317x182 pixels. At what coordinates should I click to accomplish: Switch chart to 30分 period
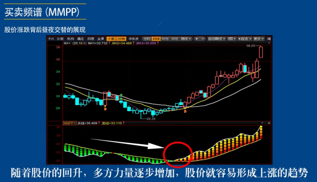(x=175, y=39)
